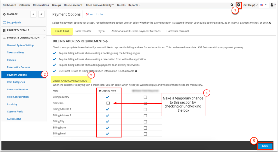Select Taxes and Fees in sidebar
This screenshot has height=152, width=278.
click(16, 52)
